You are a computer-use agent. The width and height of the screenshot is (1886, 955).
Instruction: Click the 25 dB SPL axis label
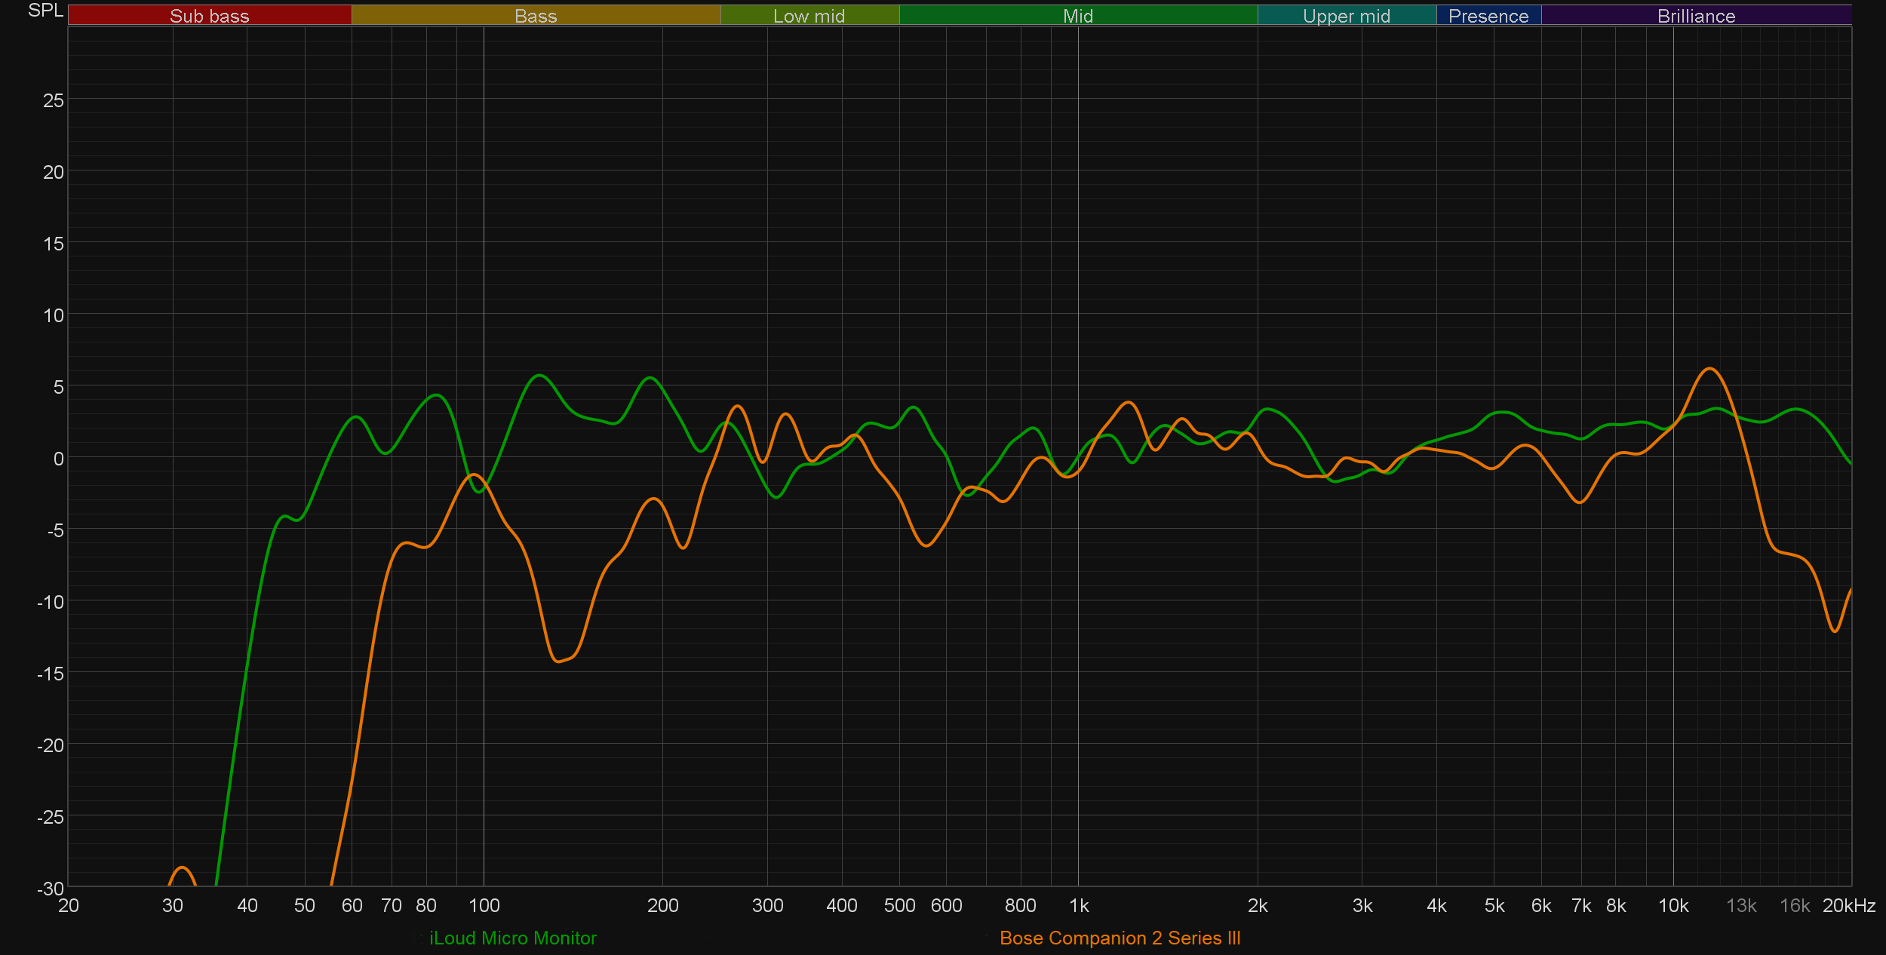click(x=53, y=100)
